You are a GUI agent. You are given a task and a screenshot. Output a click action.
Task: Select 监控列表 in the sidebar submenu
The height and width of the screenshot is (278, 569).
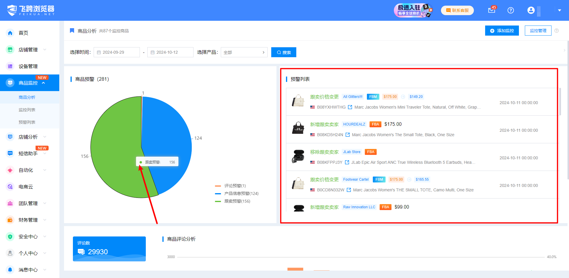[27, 110]
